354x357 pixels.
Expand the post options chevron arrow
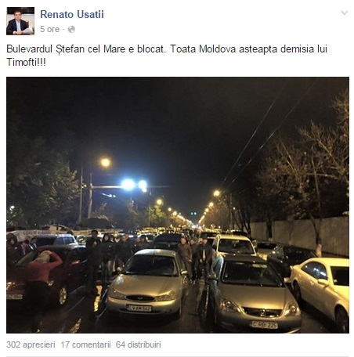tap(345, 13)
